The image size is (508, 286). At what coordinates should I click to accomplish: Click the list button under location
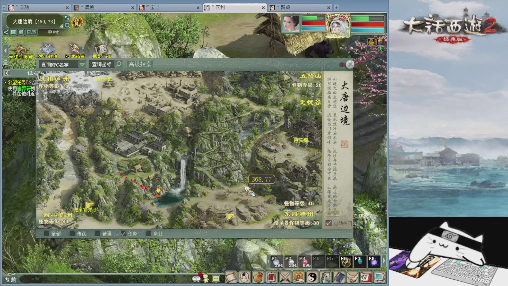coord(13,32)
